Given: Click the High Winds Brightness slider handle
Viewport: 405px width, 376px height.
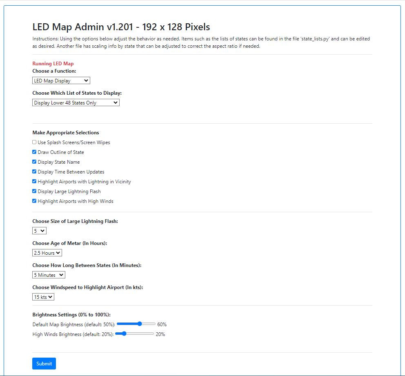Looking at the screenshot, I should tap(124, 334).
